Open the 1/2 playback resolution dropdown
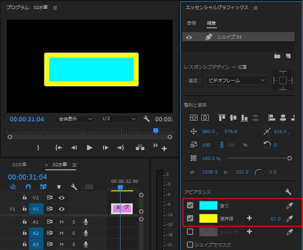Screen dimensions: 303x250 (118, 119)
